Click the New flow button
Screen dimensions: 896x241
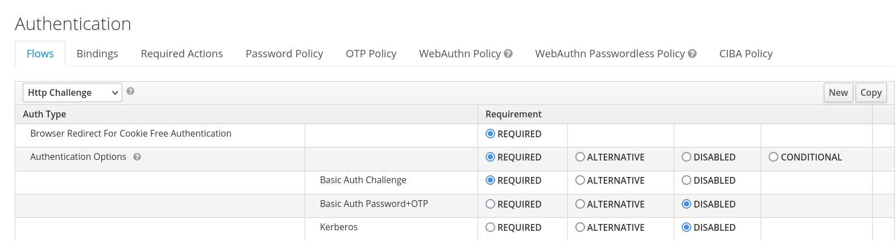(838, 92)
